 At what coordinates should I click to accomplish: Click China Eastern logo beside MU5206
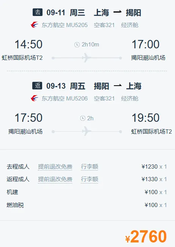coord(35,98)
